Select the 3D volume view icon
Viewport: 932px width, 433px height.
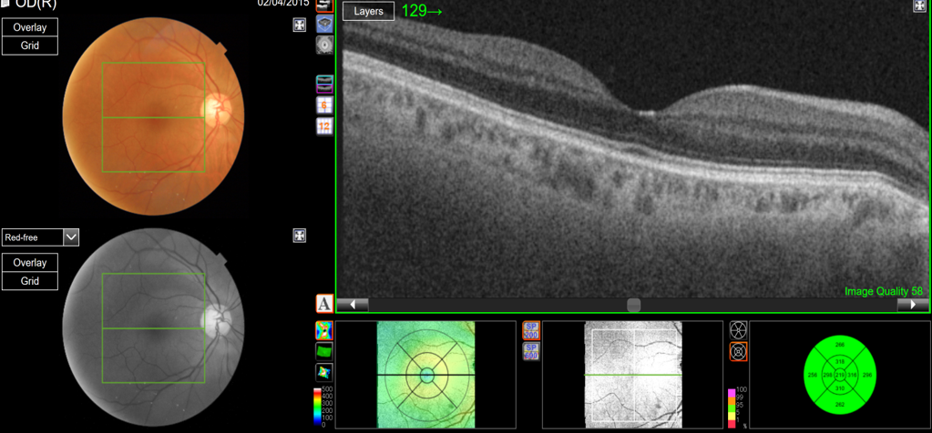coord(324,25)
